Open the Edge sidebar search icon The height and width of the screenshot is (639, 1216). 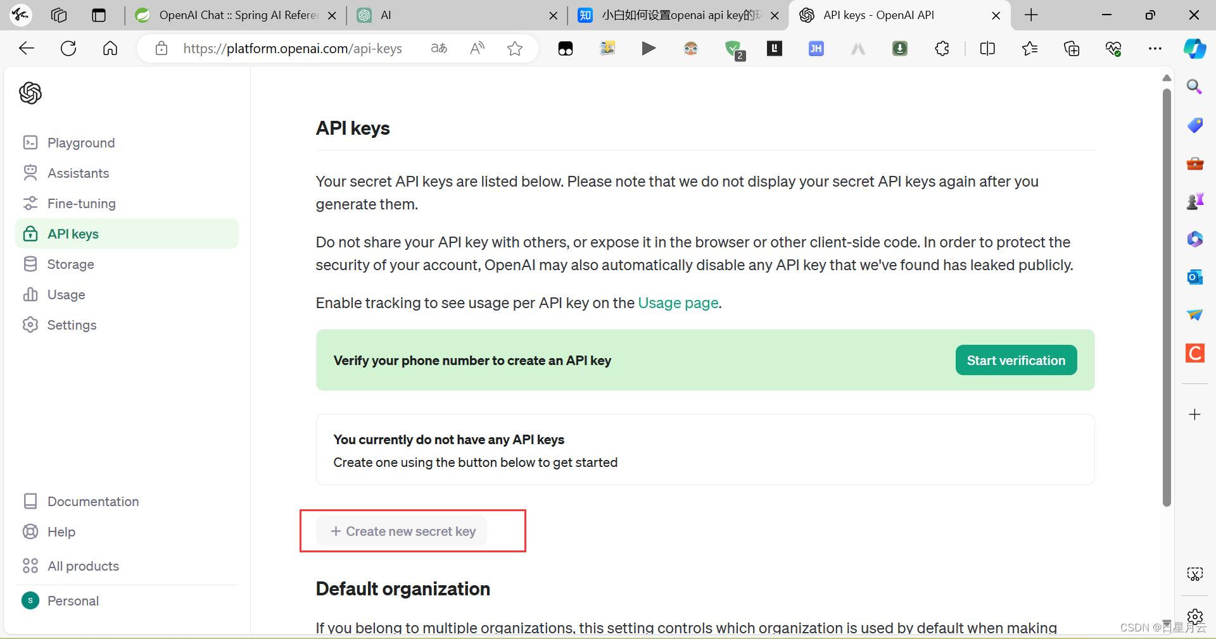pos(1194,87)
